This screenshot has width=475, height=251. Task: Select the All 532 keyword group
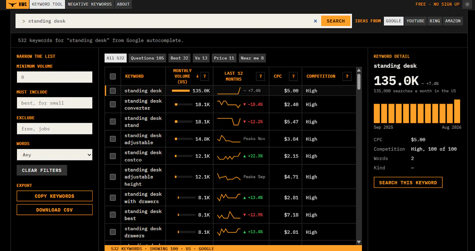click(x=115, y=58)
